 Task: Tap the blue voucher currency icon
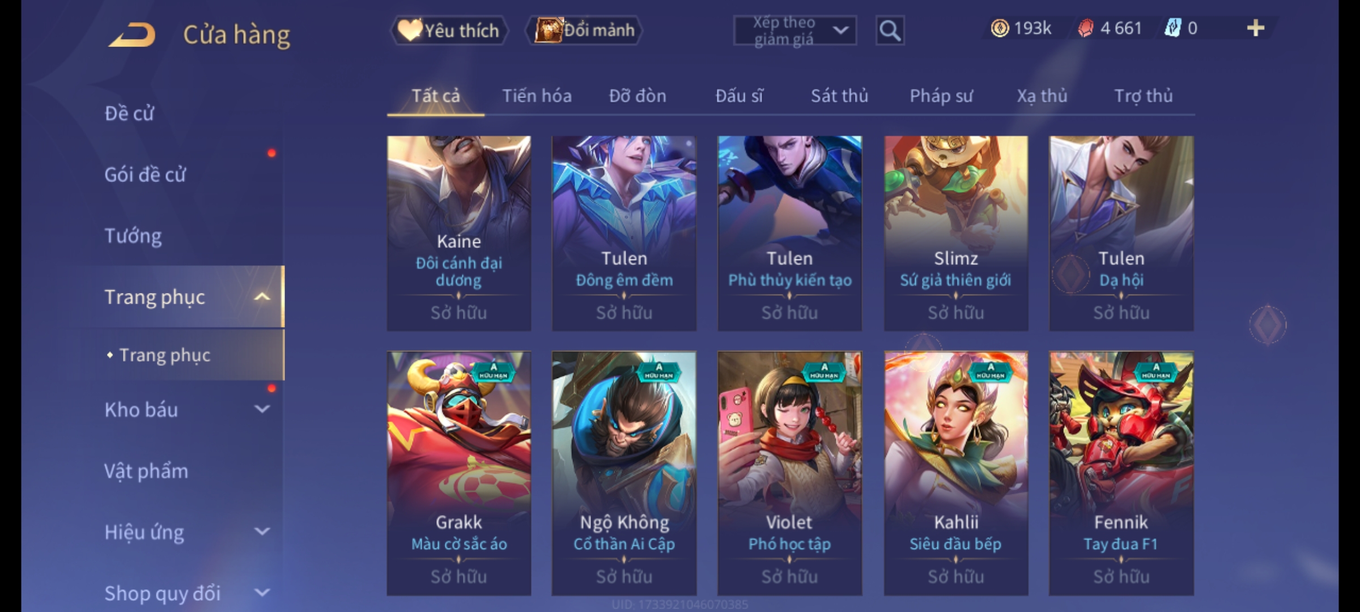click(x=1172, y=28)
